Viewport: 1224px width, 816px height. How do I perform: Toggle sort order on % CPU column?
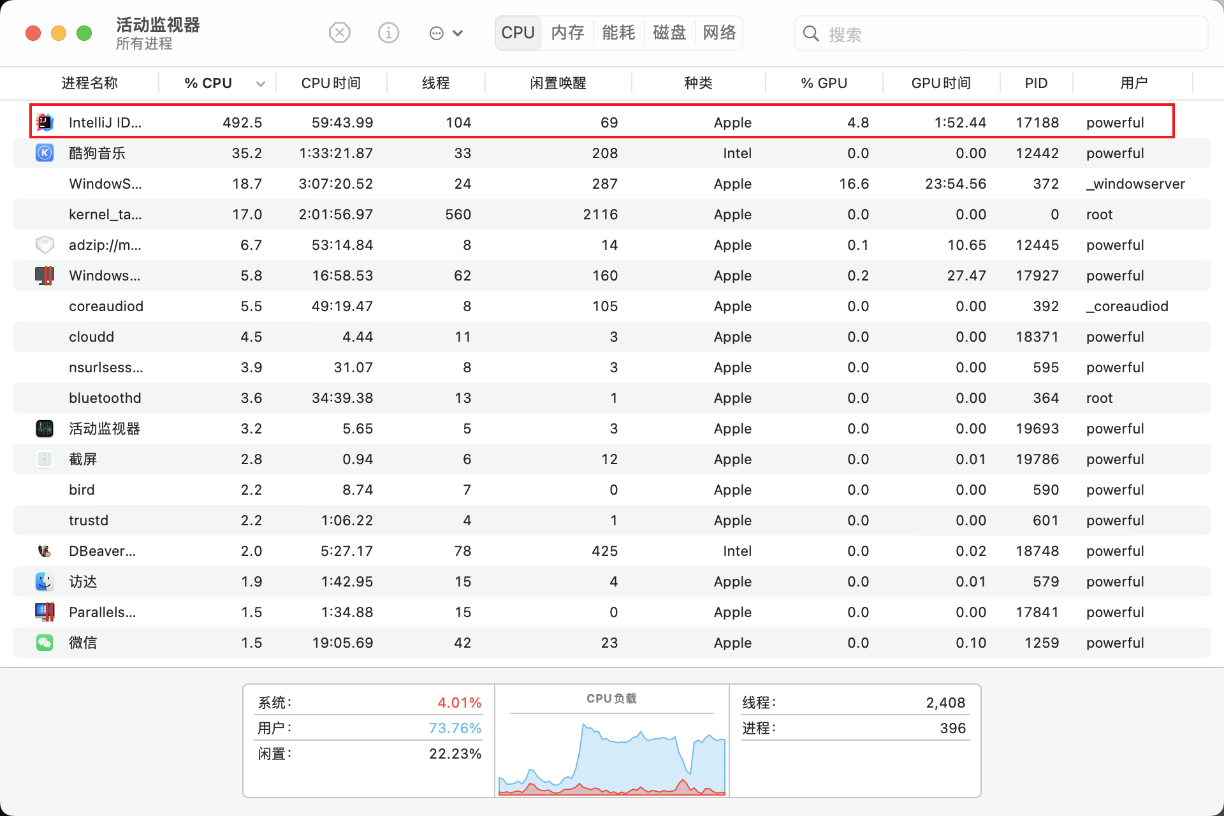[x=217, y=83]
